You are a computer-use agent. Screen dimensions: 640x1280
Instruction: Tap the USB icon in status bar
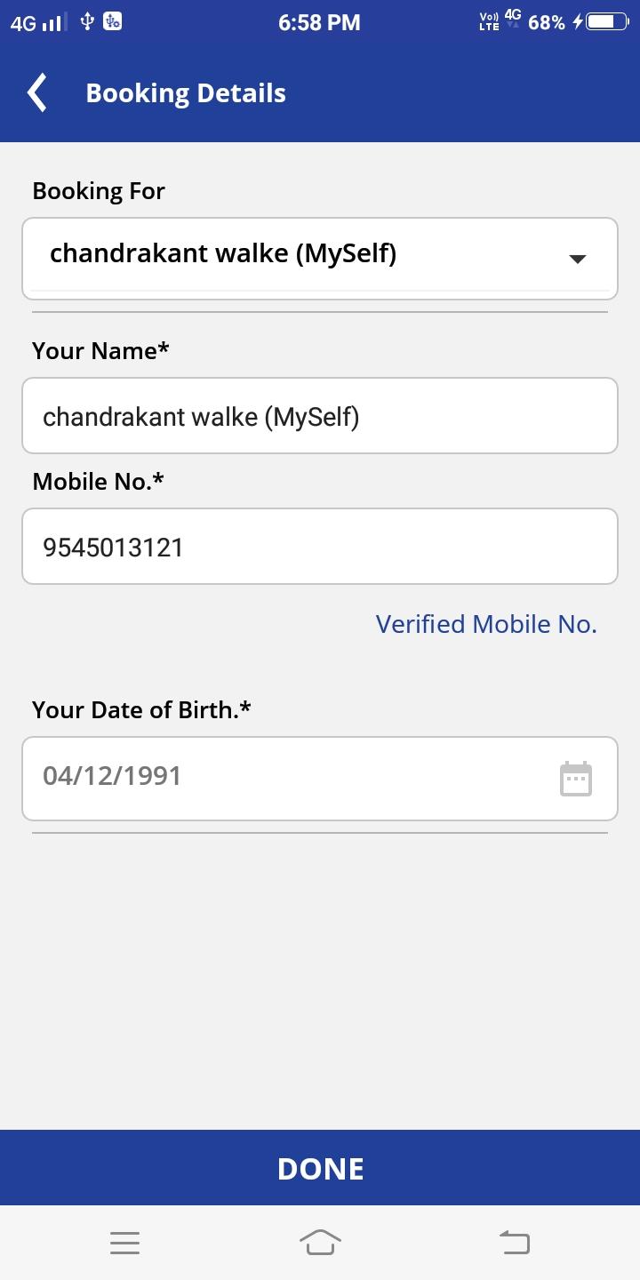click(x=87, y=21)
